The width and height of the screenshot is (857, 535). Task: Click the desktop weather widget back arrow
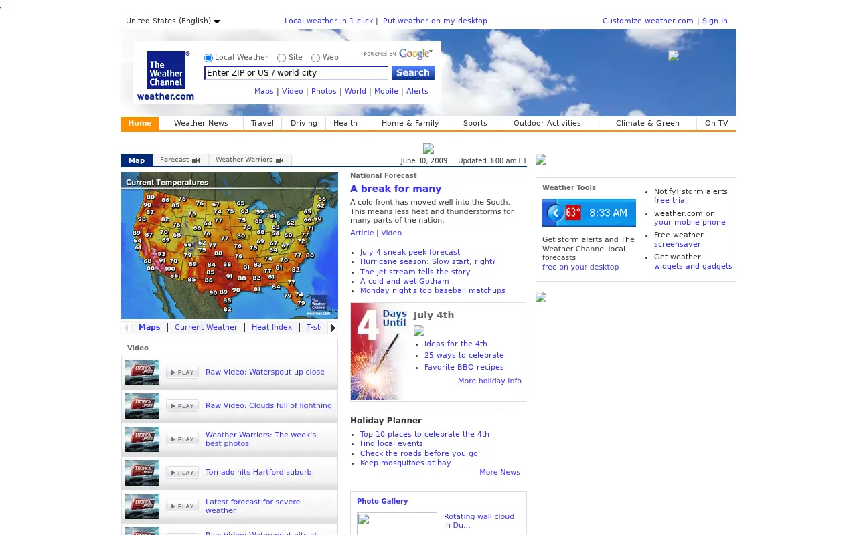(555, 213)
